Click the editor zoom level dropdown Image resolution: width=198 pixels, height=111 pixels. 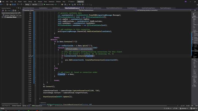pyautogui.click(x=25, y=106)
